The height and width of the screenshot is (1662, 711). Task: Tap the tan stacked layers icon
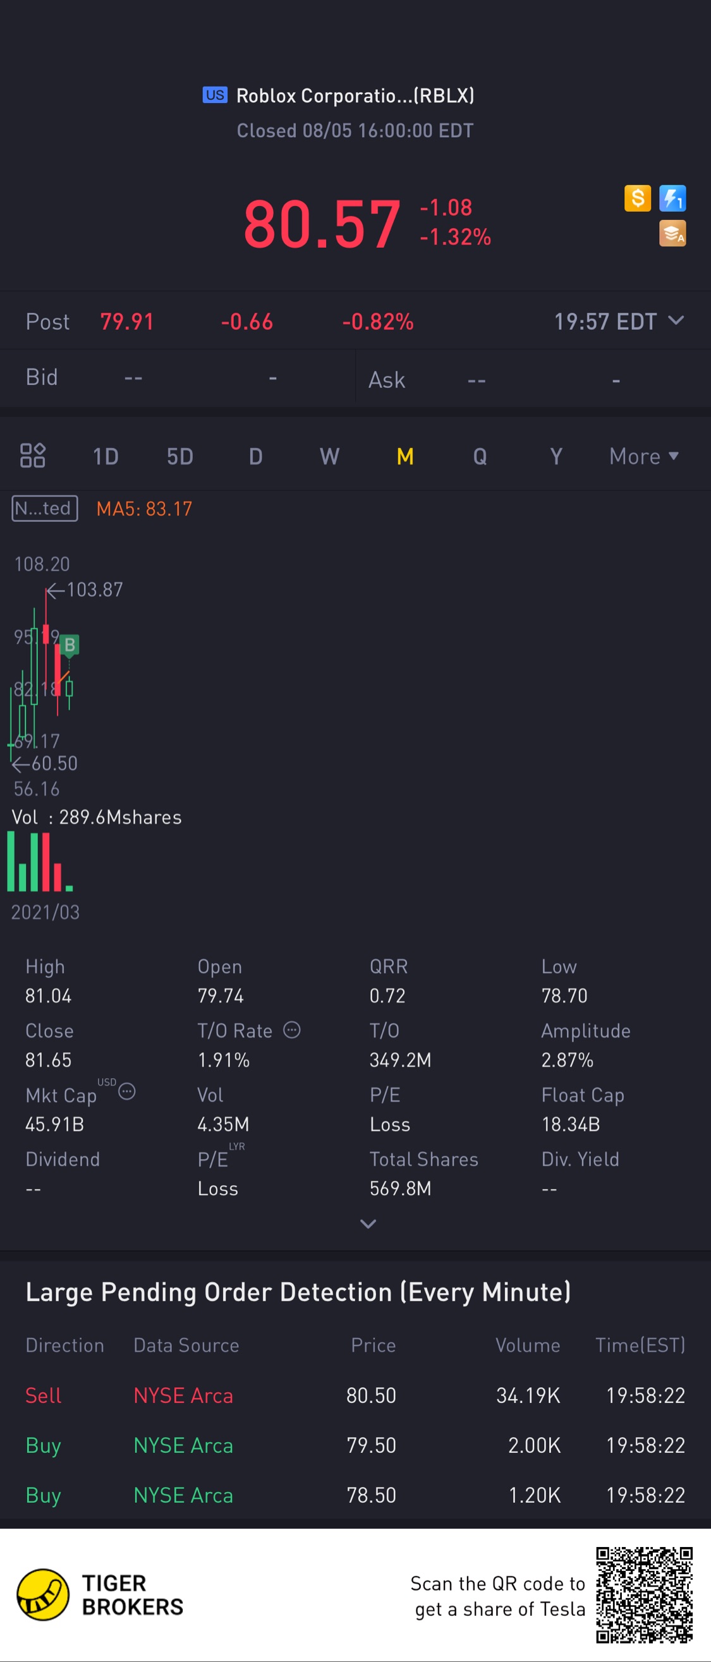(672, 234)
